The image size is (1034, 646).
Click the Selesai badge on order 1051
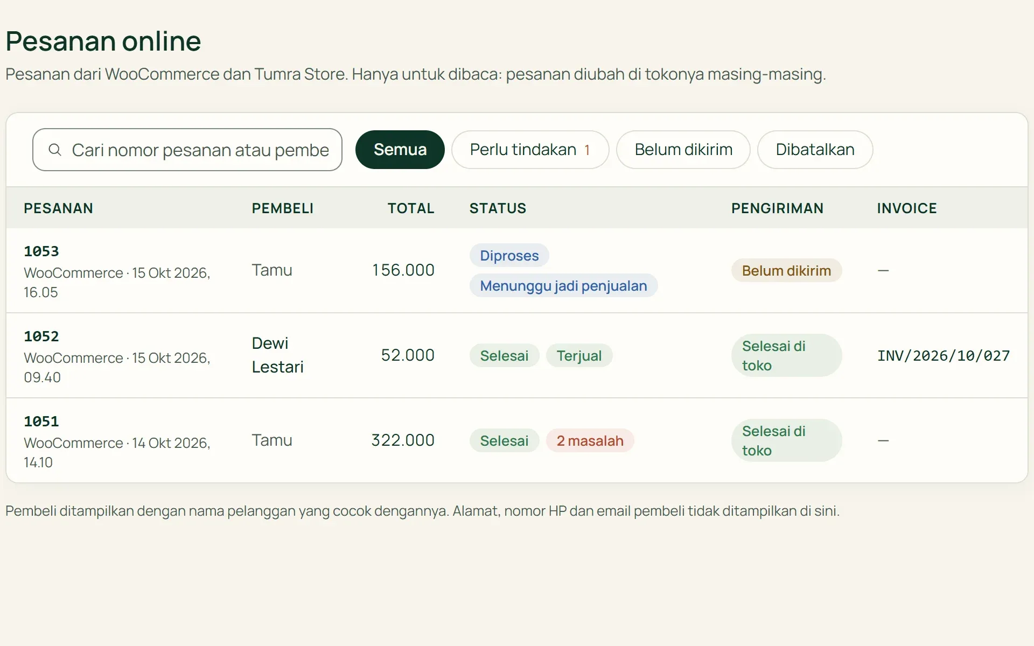(504, 441)
